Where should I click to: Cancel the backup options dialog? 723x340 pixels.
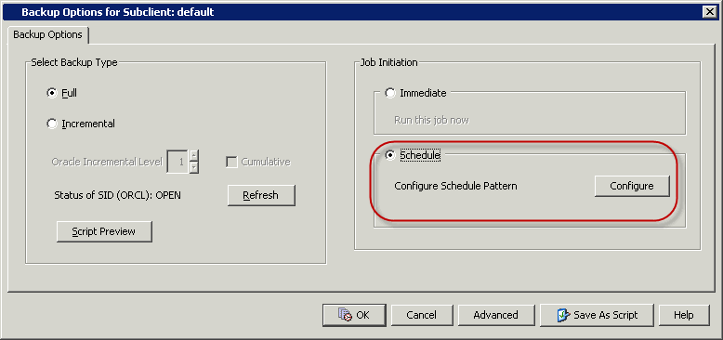(422, 315)
